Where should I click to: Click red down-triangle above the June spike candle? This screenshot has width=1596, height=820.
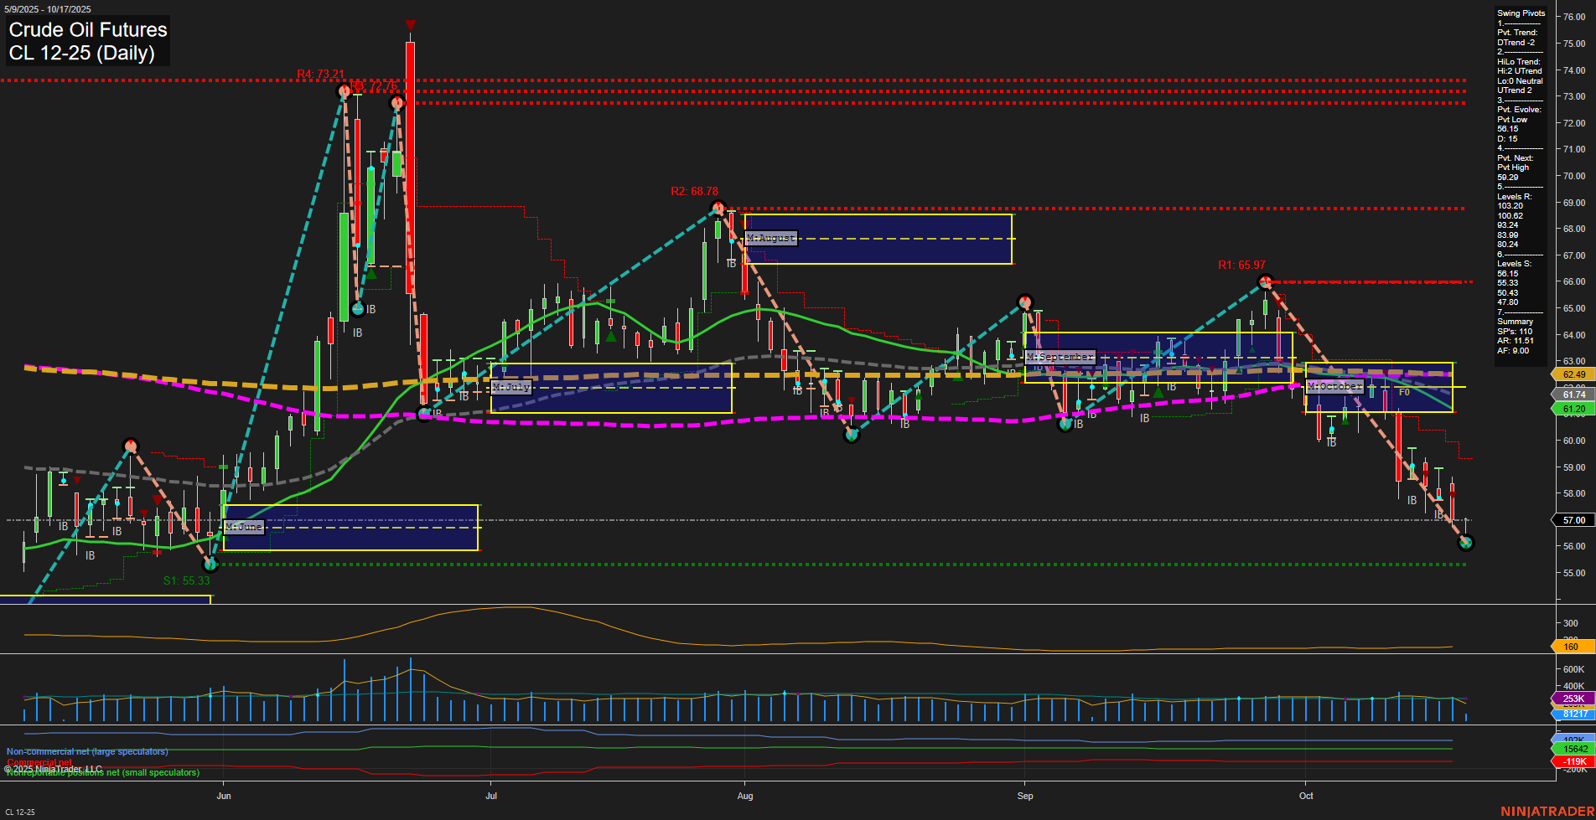(x=410, y=25)
